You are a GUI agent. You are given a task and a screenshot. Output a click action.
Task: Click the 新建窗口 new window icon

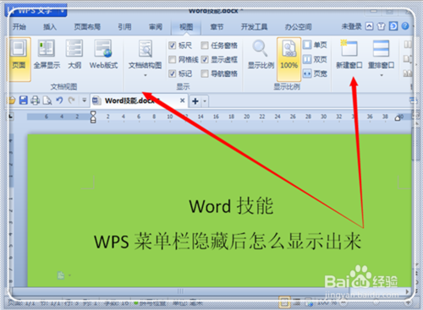tap(349, 48)
